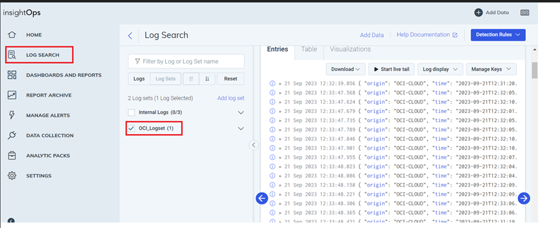Start live tail of logs
This screenshot has height=228, width=560.
391,69
